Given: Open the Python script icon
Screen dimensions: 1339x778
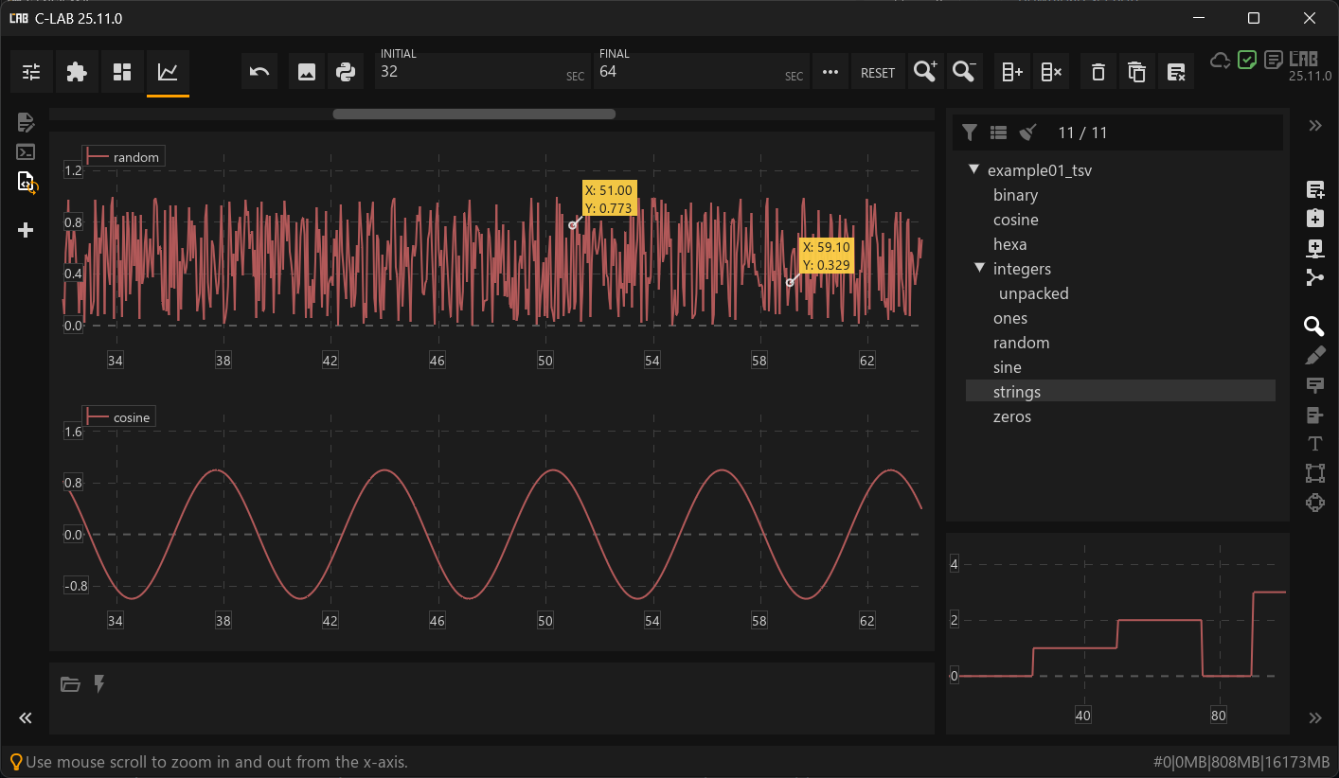Looking at the screenshot, I should pyautogui.click(x=346, y=72).
